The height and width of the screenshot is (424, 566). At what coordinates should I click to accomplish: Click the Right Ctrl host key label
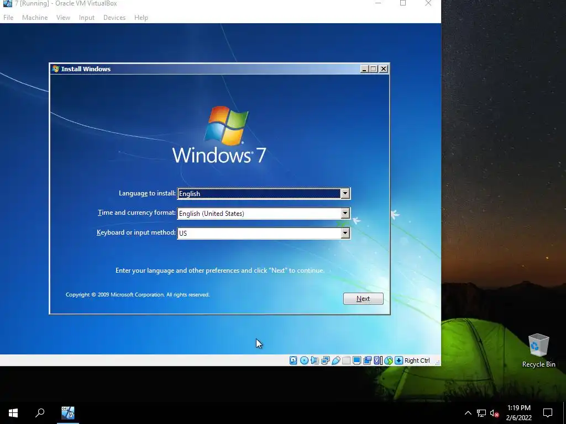tap(417, 360)
